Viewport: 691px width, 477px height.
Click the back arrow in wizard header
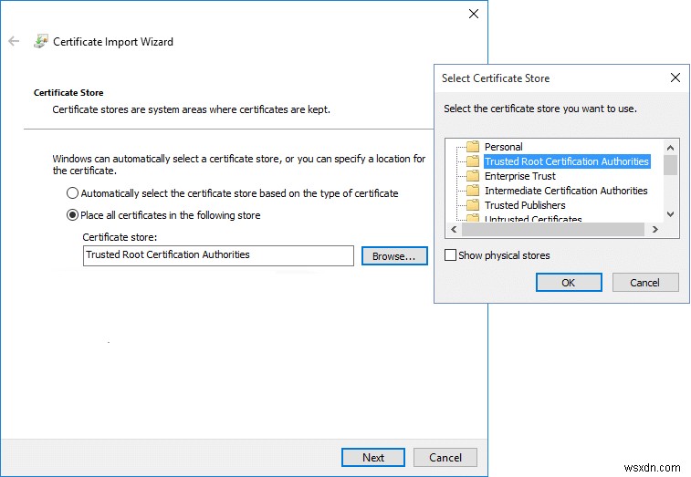click(14, 41)
